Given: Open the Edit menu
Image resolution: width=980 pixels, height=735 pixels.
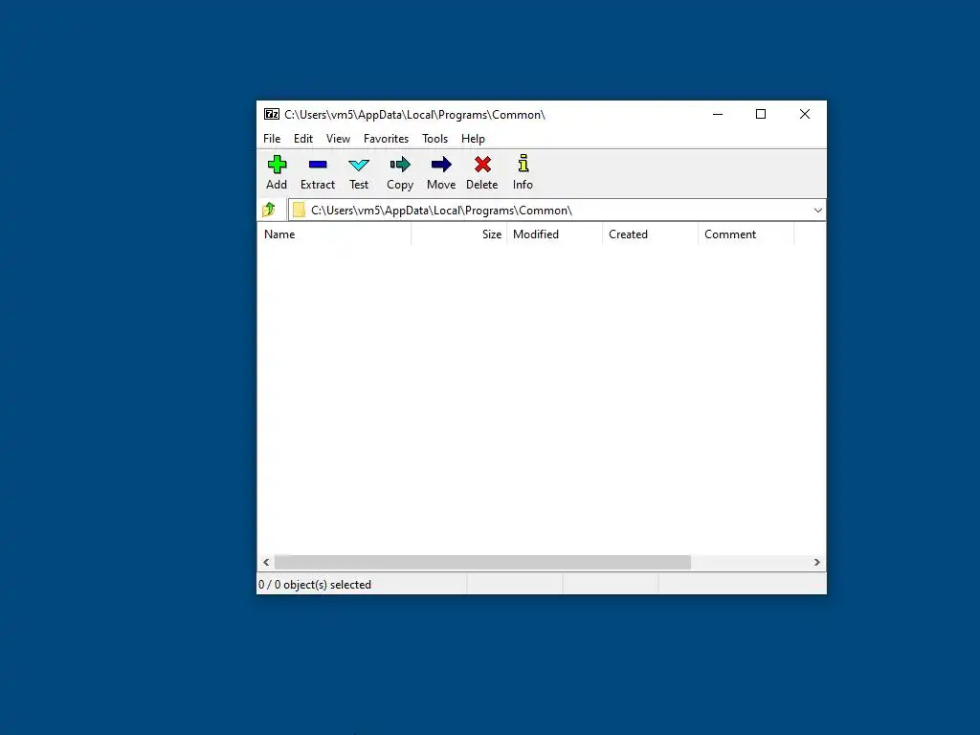Looking at the screenshot, I should (303, 139).
